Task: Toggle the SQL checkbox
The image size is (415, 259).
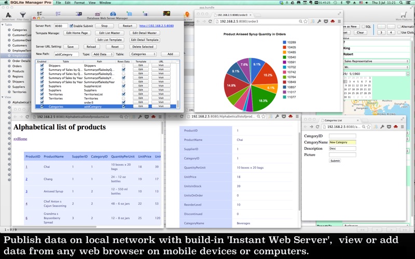Action: click(364, 26)
